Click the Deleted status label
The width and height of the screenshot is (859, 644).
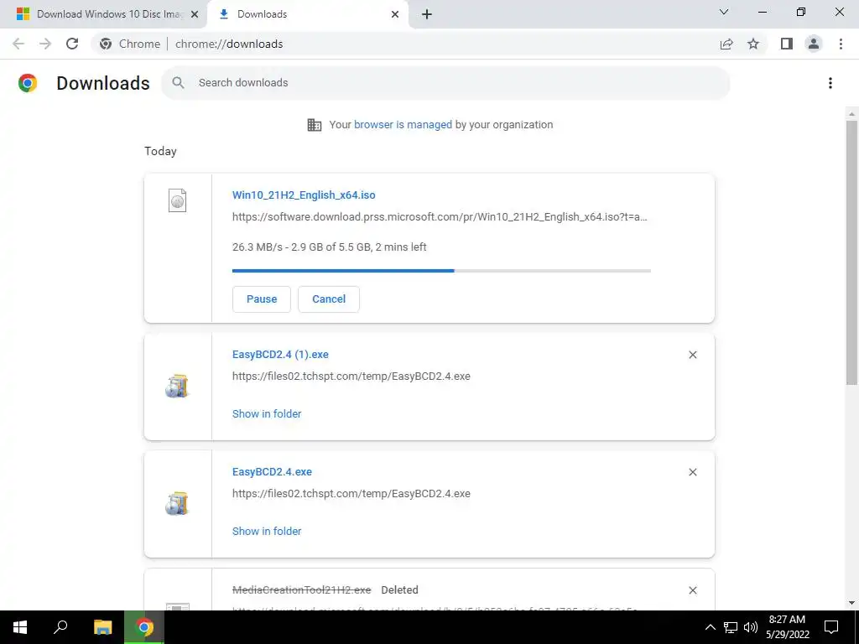(399, 589)
